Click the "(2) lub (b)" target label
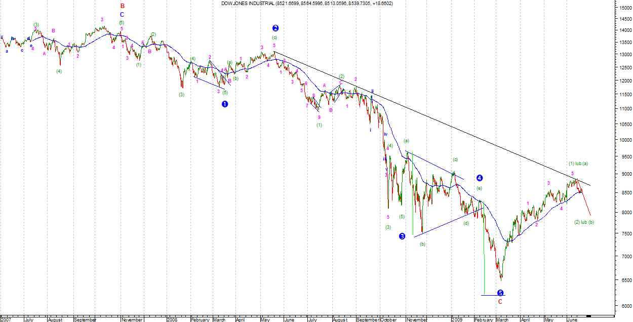 (x=584, y=222)
